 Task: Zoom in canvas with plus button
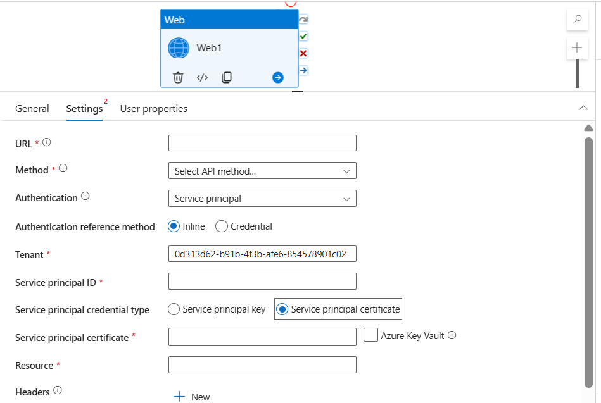click(x=577, y=48)
